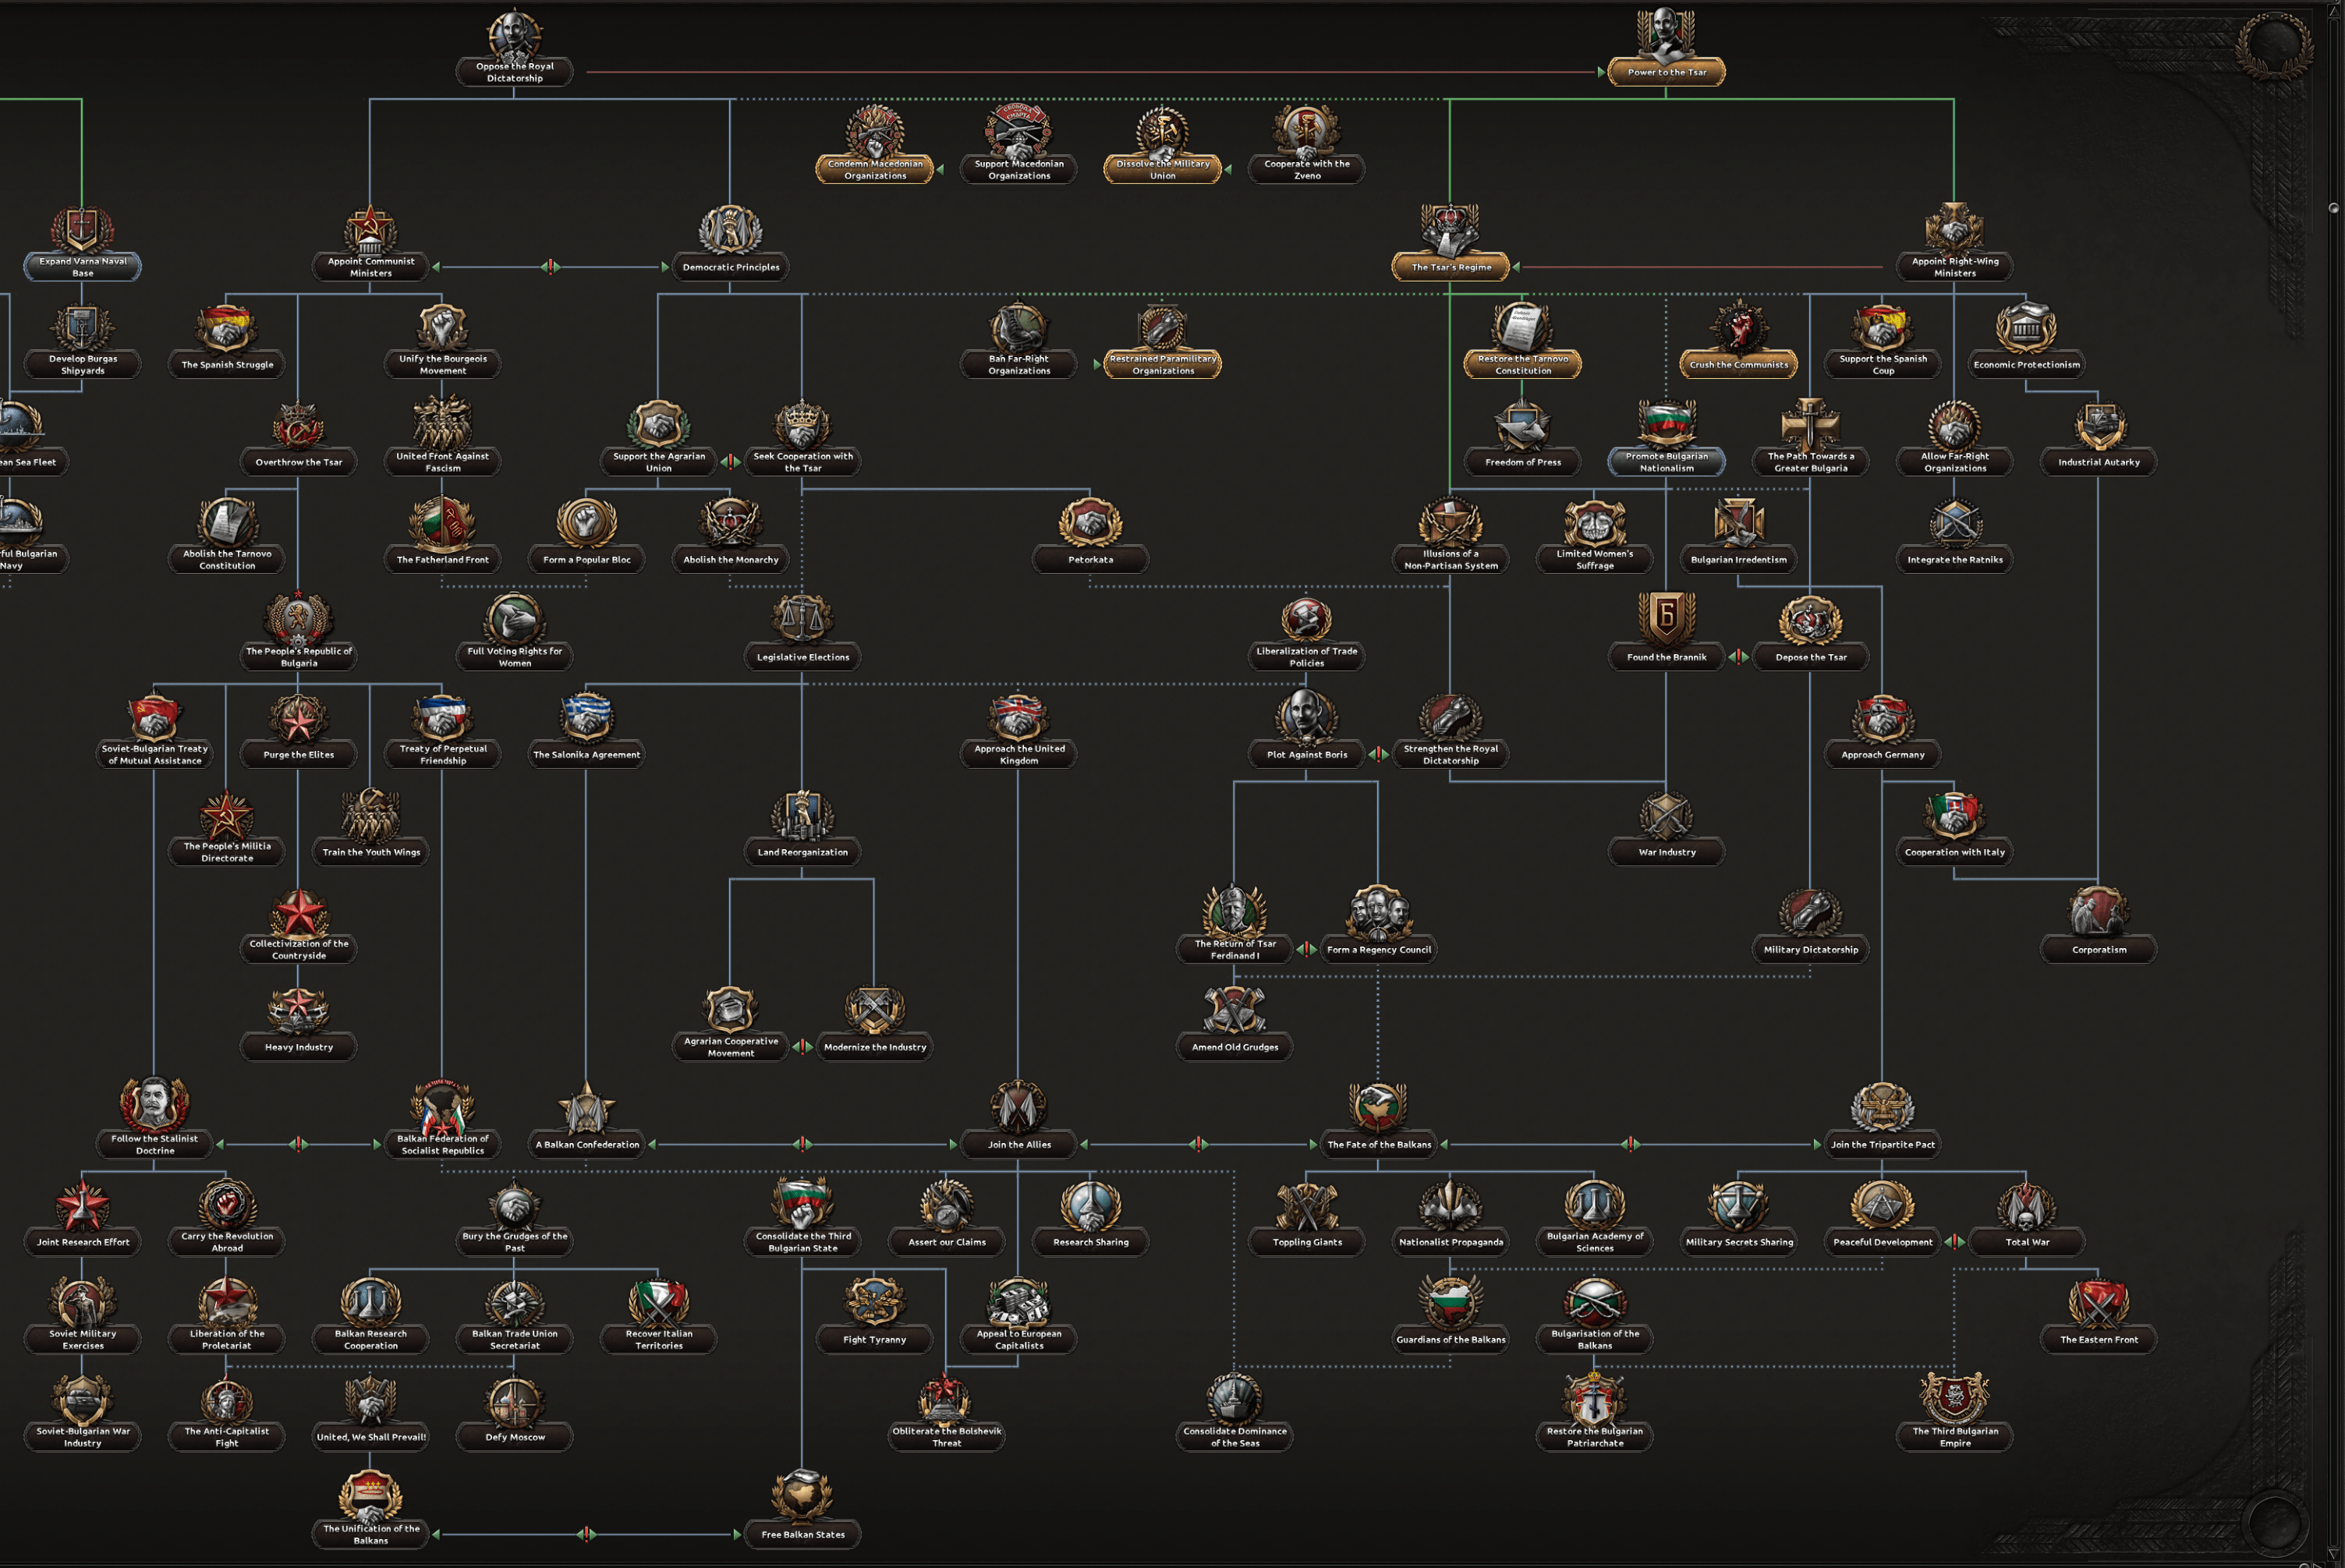Image resolution: width=2345 pixels, height=1568 pixels.
Task: Select the Form a Regency Council icon
Action: coord(1378,911)
